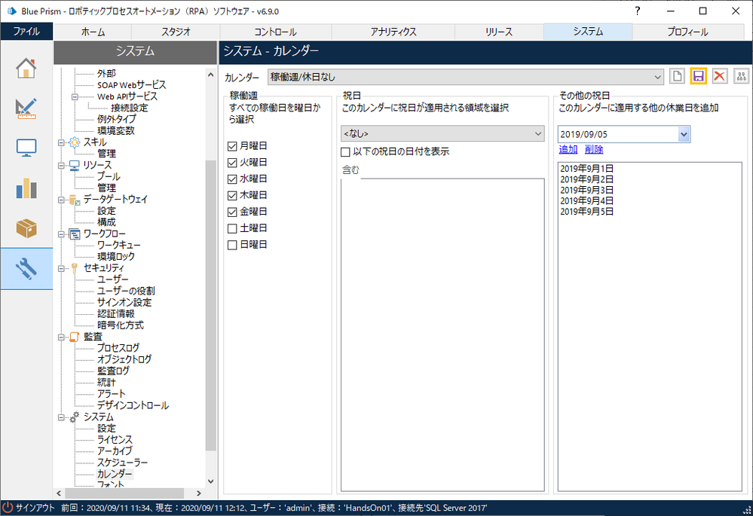
Task: Open Studio via the pencil-ruler sidebar icon
Action: (x=26, y=108)
